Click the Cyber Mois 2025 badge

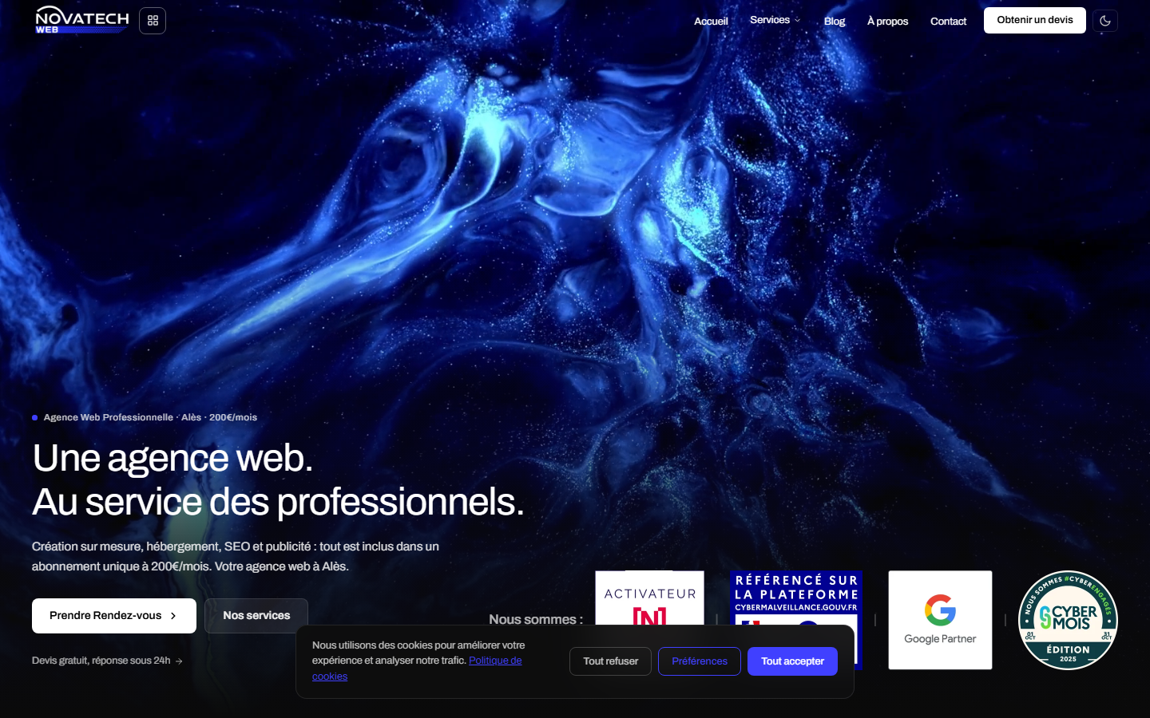(x=1068, y=620)
